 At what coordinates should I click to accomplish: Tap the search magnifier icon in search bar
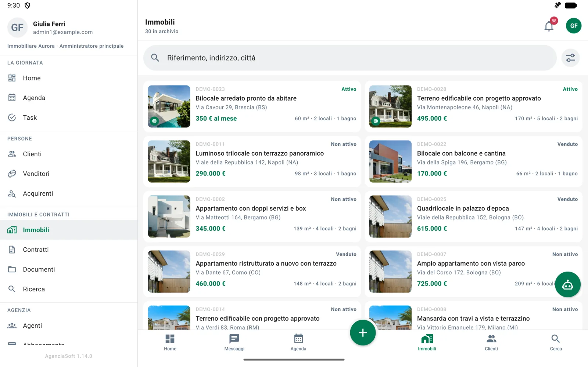point(155,58)
